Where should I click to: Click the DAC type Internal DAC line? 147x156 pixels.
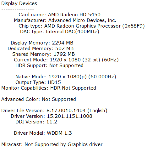(60, 32)
